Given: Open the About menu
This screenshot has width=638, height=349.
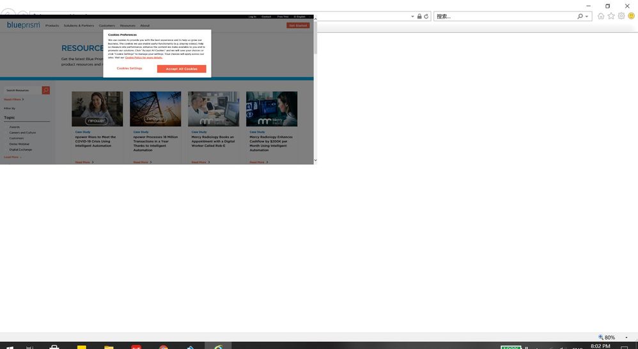Looking at the screenshot, I should [x=145, y=26].
